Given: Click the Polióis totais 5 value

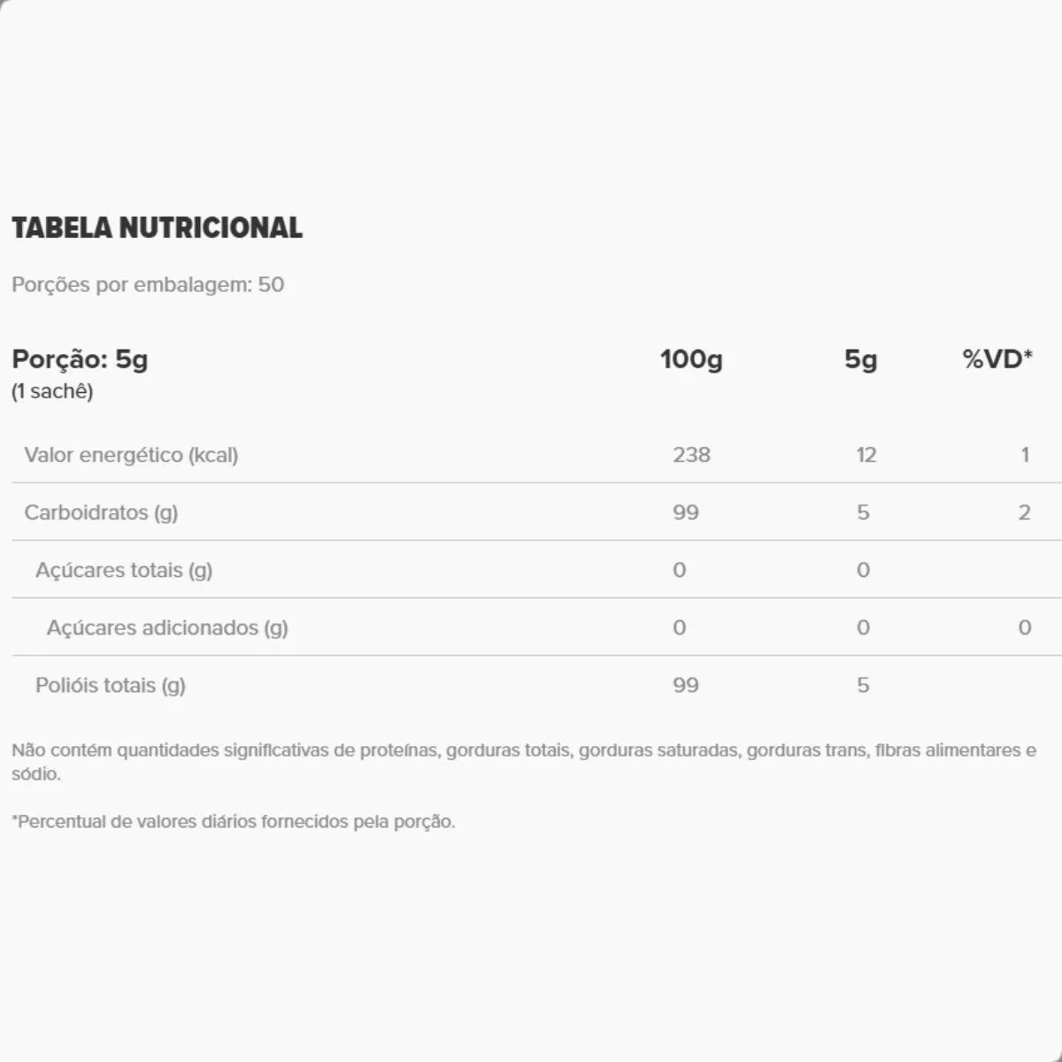Looking at the screenshot, I should click(x=863, y=685).
